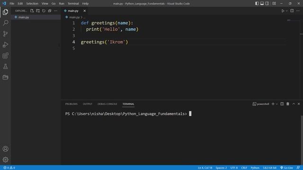Open the Accounts menu icon
303x170 pixels.
click(x=5, y=149)
